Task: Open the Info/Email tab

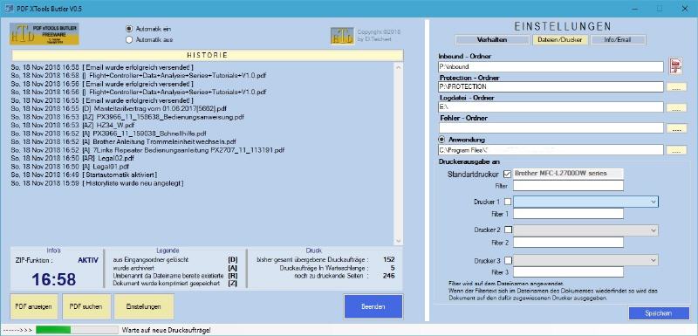Action: tap(618, 39)
